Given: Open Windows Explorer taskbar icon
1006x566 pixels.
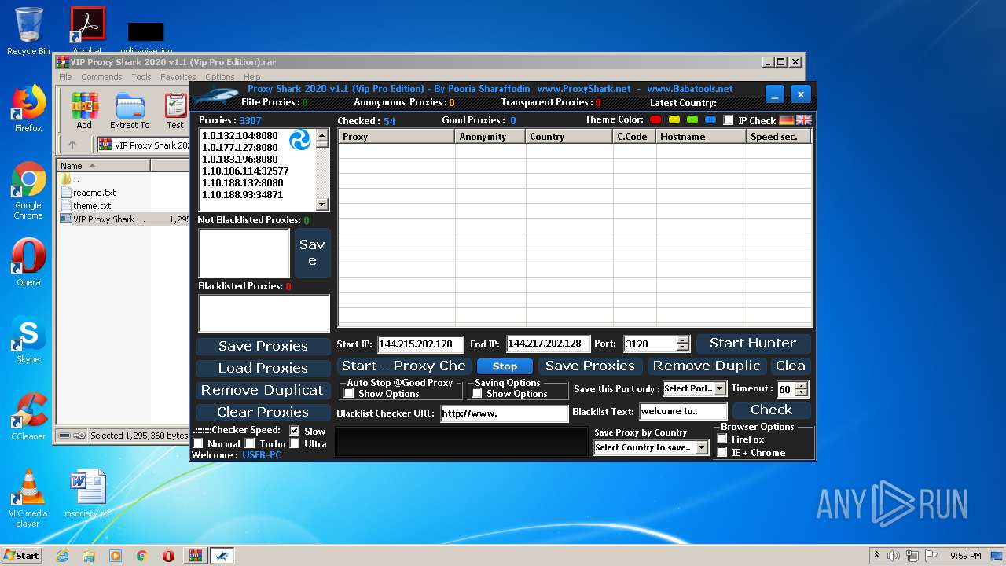Looking at the screenshot, I should point(89,556).
